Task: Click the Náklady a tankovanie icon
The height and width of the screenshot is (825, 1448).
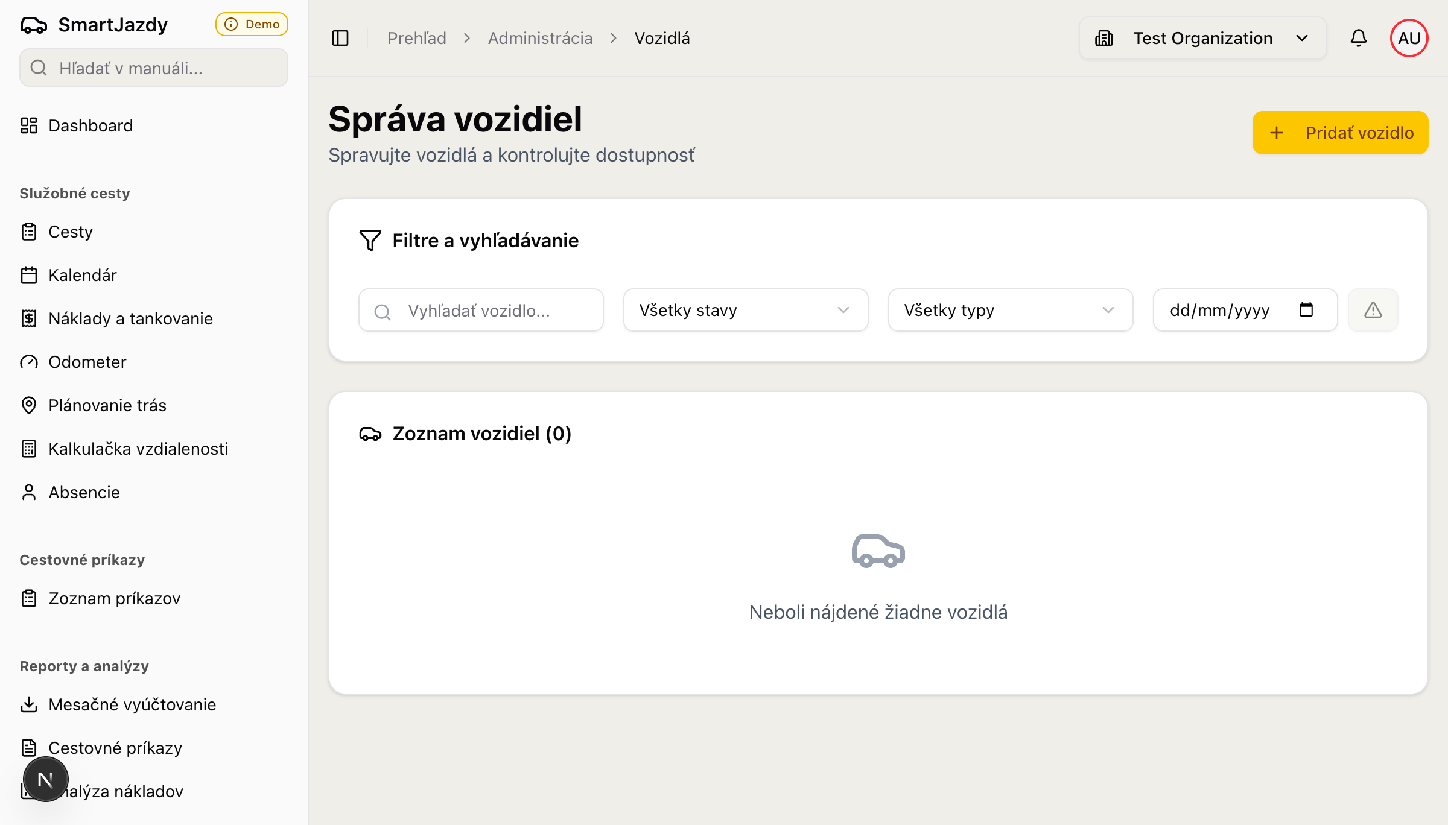Action: tap(30, 318)
